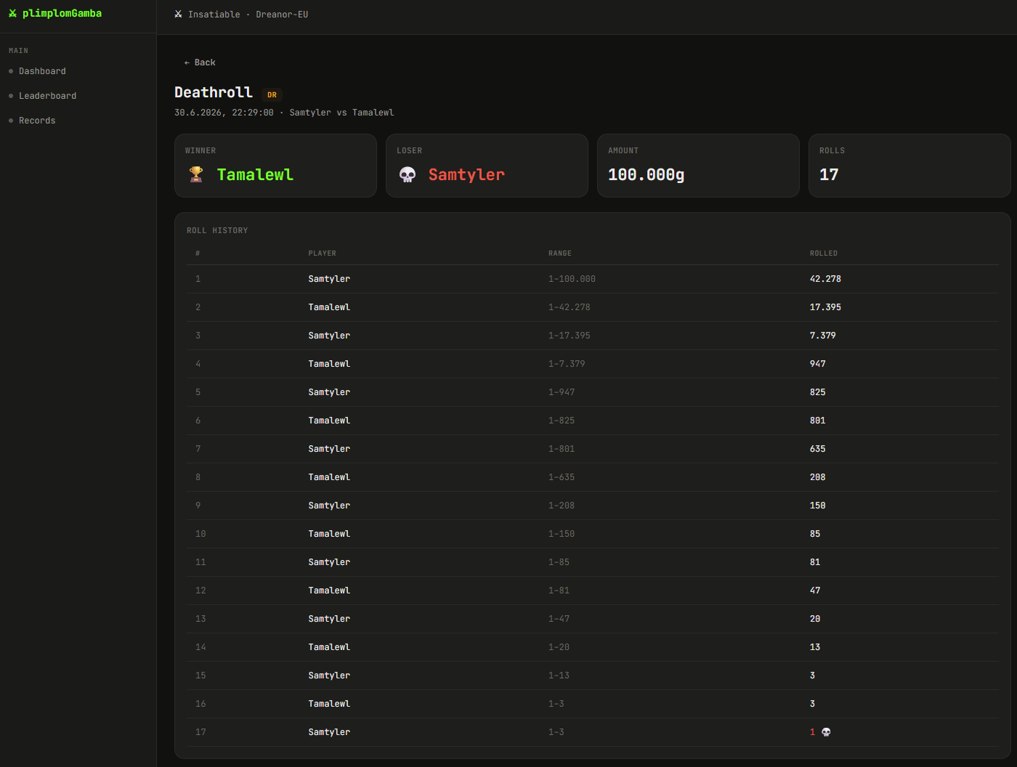The image size is (1017, 767).
Task: Click rolled value 3 in row 16
Action: pos(812,704)
